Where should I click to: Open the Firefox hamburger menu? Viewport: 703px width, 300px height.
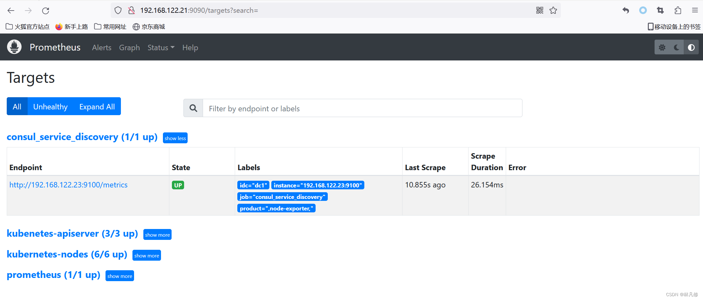[x=695, y=11]
